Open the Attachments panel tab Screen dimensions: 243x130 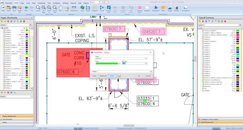pos(16,119)
